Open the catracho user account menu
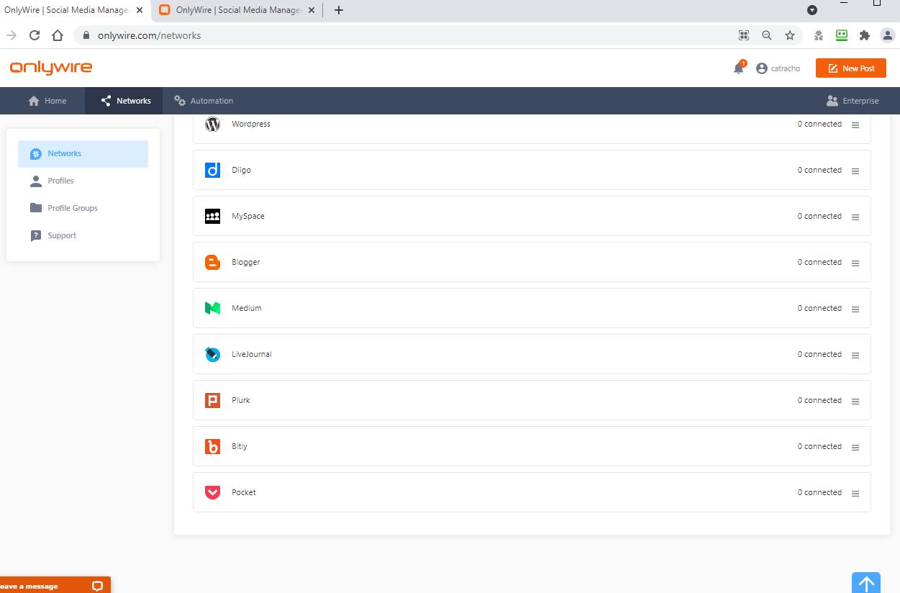The height and width of the screenshot is (593, 900). pyautogui.click(x=778, y=68)
